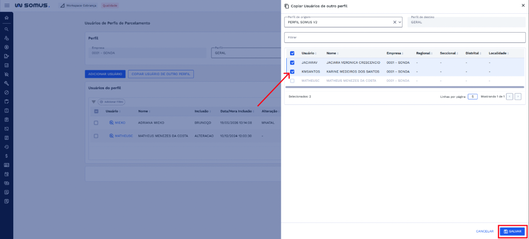Click the 19/05/2026 13:14:08 date cell

[x=236, y=123]
